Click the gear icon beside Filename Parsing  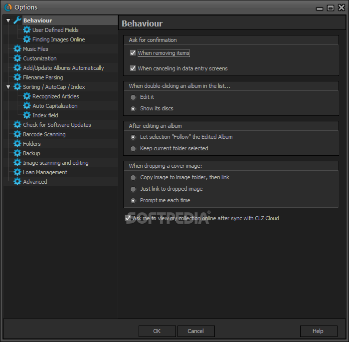(x=17, y=77)
